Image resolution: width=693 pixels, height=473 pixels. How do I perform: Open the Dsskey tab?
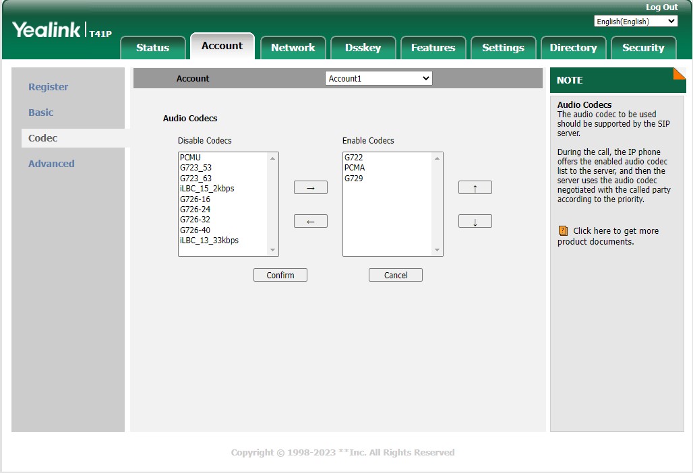363,48
